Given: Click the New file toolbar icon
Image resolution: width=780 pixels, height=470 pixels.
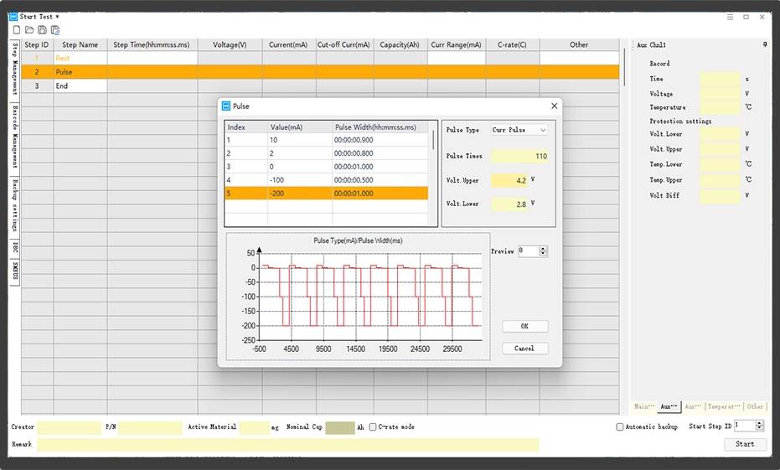Looking at the screenshot, I should [17, 30].
